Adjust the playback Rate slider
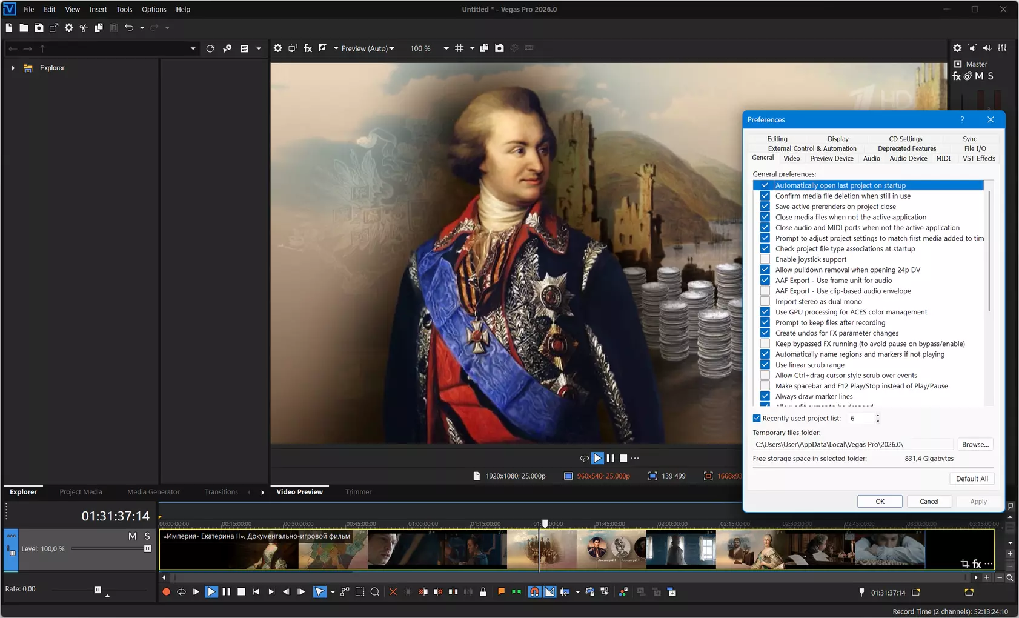1019x618 pixels. (x=98, y=590)
